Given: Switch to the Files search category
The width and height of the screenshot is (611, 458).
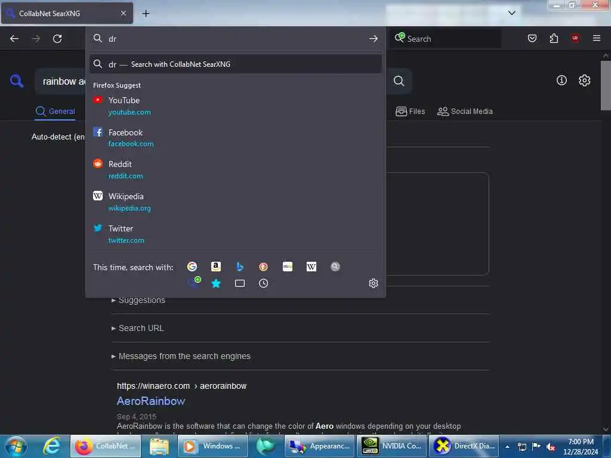Looking at the screenshot, I should click(411, 112).
